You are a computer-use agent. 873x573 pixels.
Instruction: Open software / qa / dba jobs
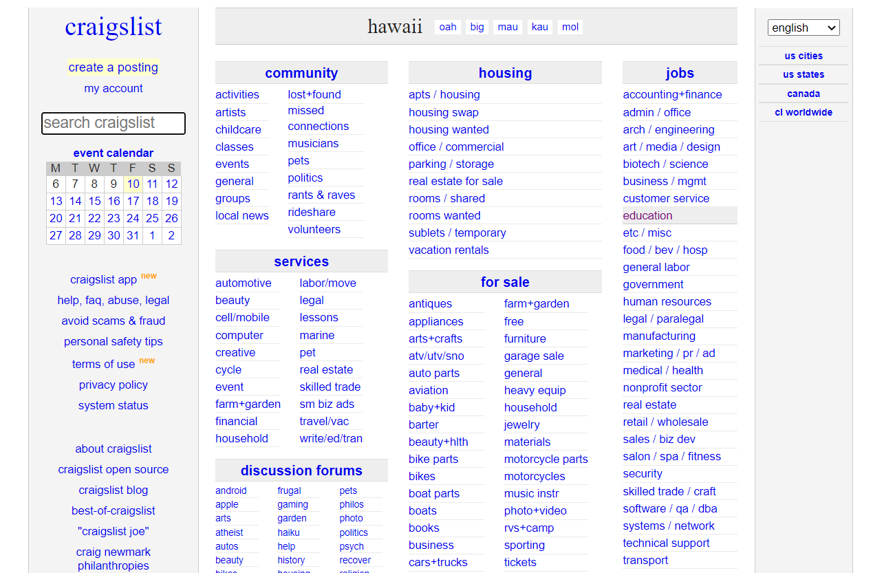670,508
